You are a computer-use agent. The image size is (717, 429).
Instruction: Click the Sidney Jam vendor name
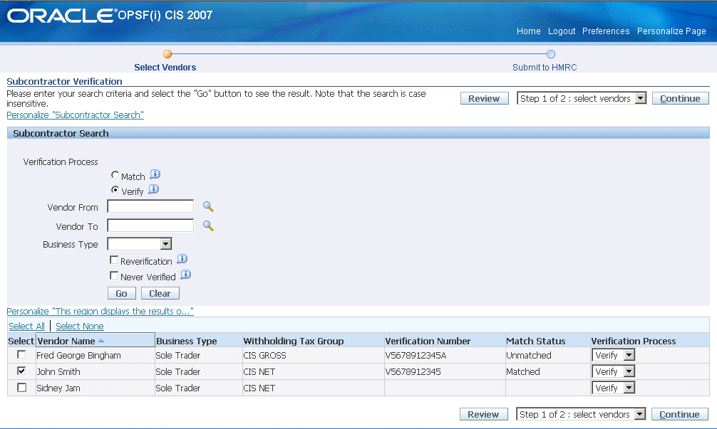coord(58,388)
